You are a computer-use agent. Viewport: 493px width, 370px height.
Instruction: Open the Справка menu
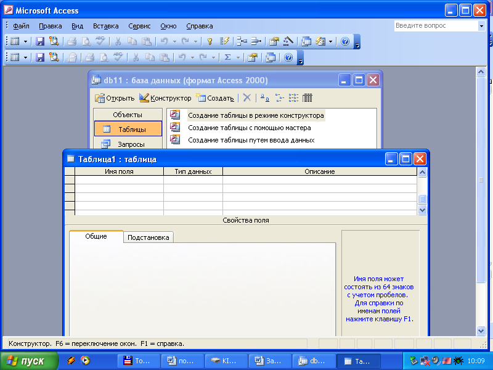pos(199,26)
